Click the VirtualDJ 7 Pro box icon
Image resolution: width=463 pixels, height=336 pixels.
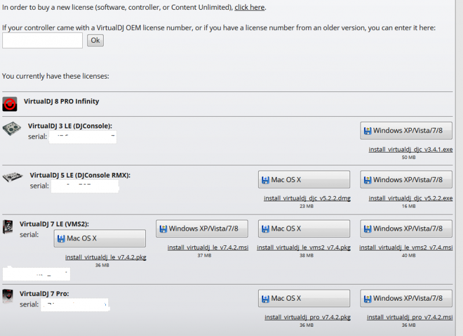pos(8,296)
